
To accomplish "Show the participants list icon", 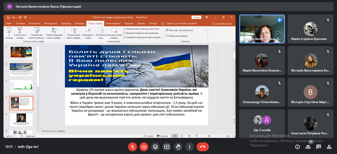I will [x=308, y=147].
